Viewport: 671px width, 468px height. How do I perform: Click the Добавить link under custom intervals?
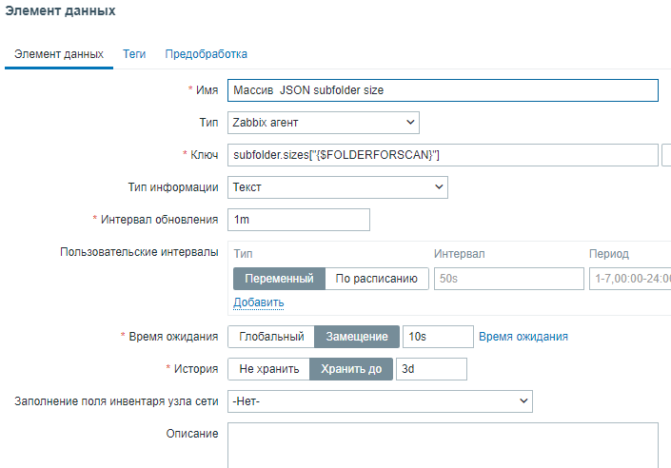point(259,302)
